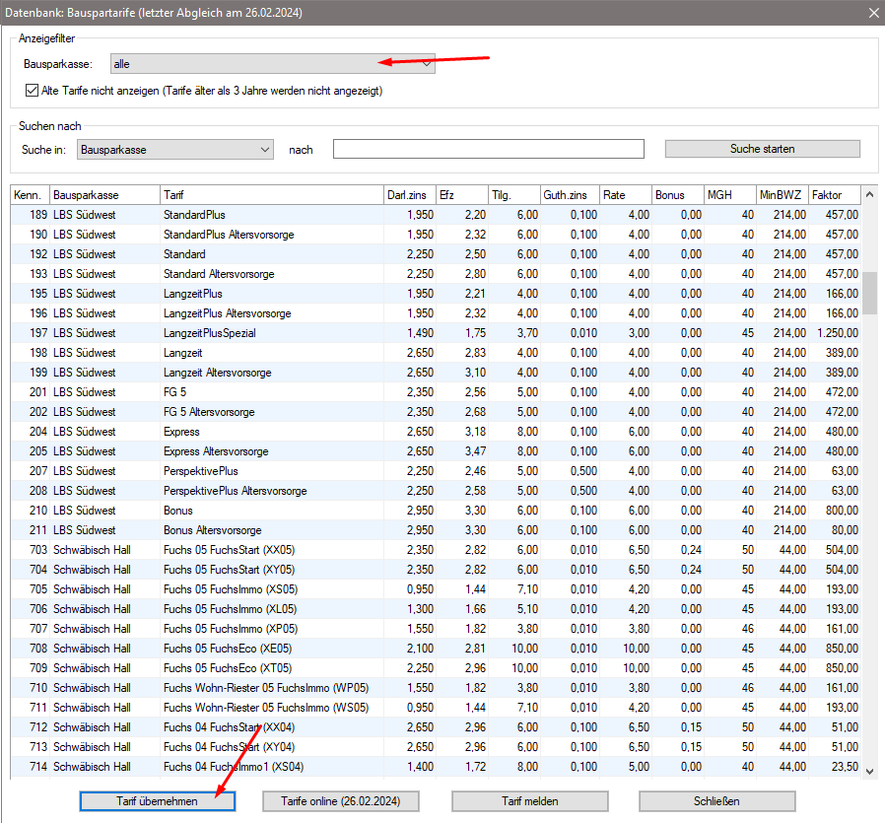Sort by the "Darl.zins" column header
Screen dimensions: 885x823
pos(410,195)
